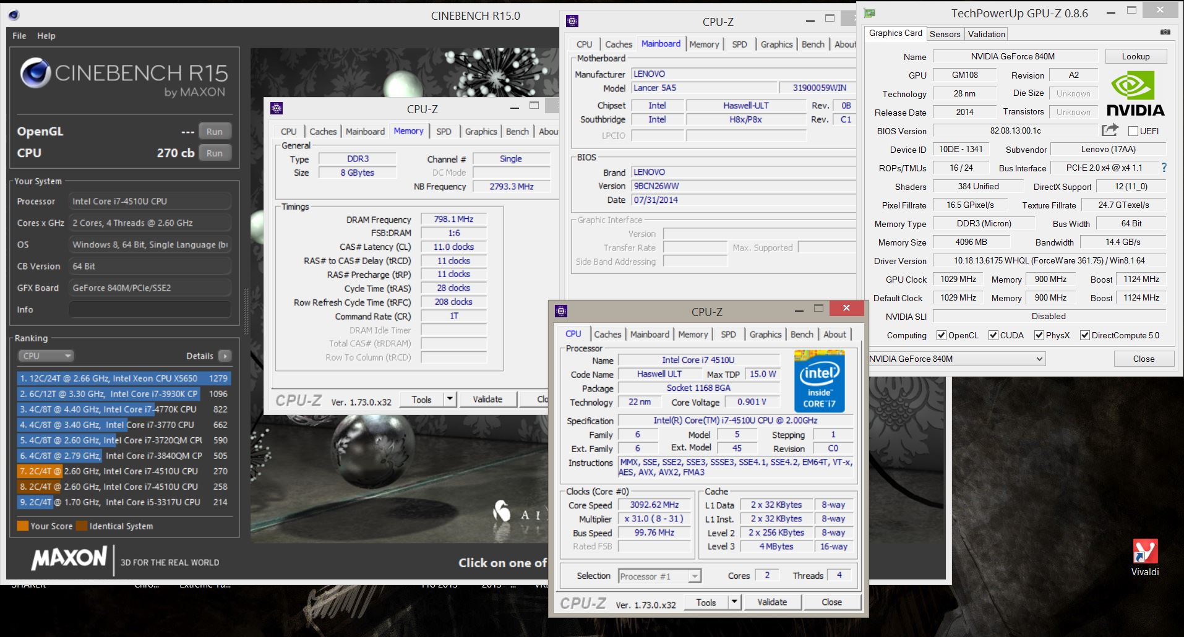The height and width of the screenshot is (637, 1184).
Task: Open Tools dropdown arrow in CPU-Z Memory window
Action: [450, 399]
